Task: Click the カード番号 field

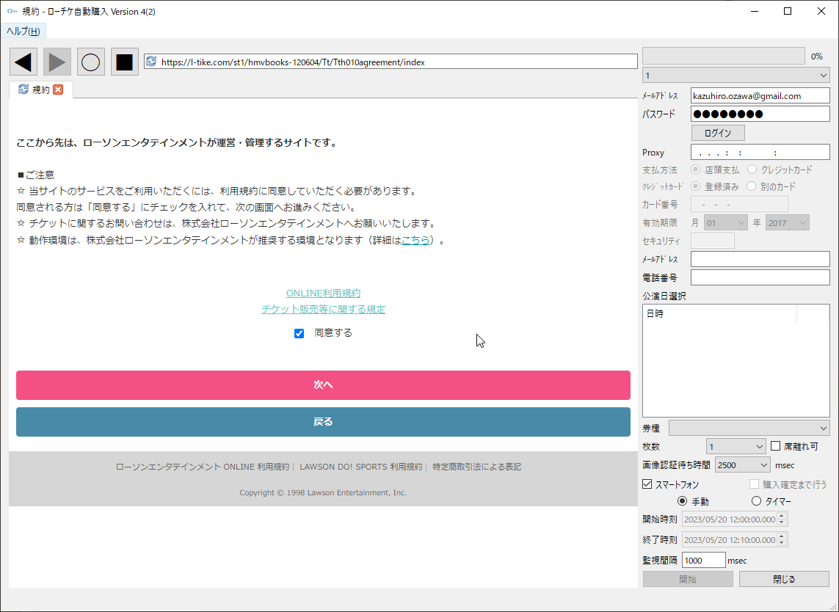Action: tap(739, 204)
